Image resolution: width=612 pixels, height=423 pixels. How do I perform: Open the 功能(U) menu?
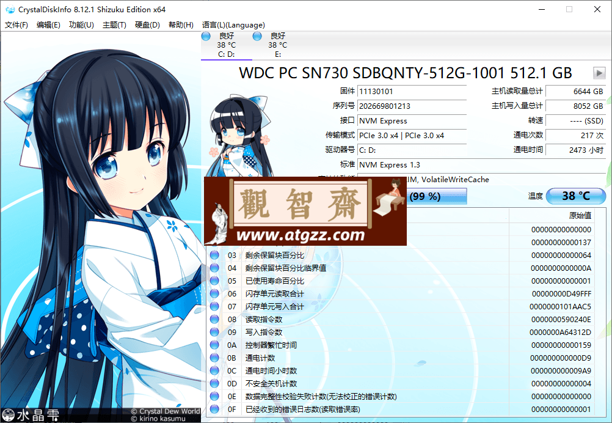pyautogui.click(x=81, y=25)
